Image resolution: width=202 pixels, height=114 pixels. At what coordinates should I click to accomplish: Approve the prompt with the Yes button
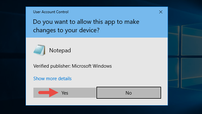[65, 93]
